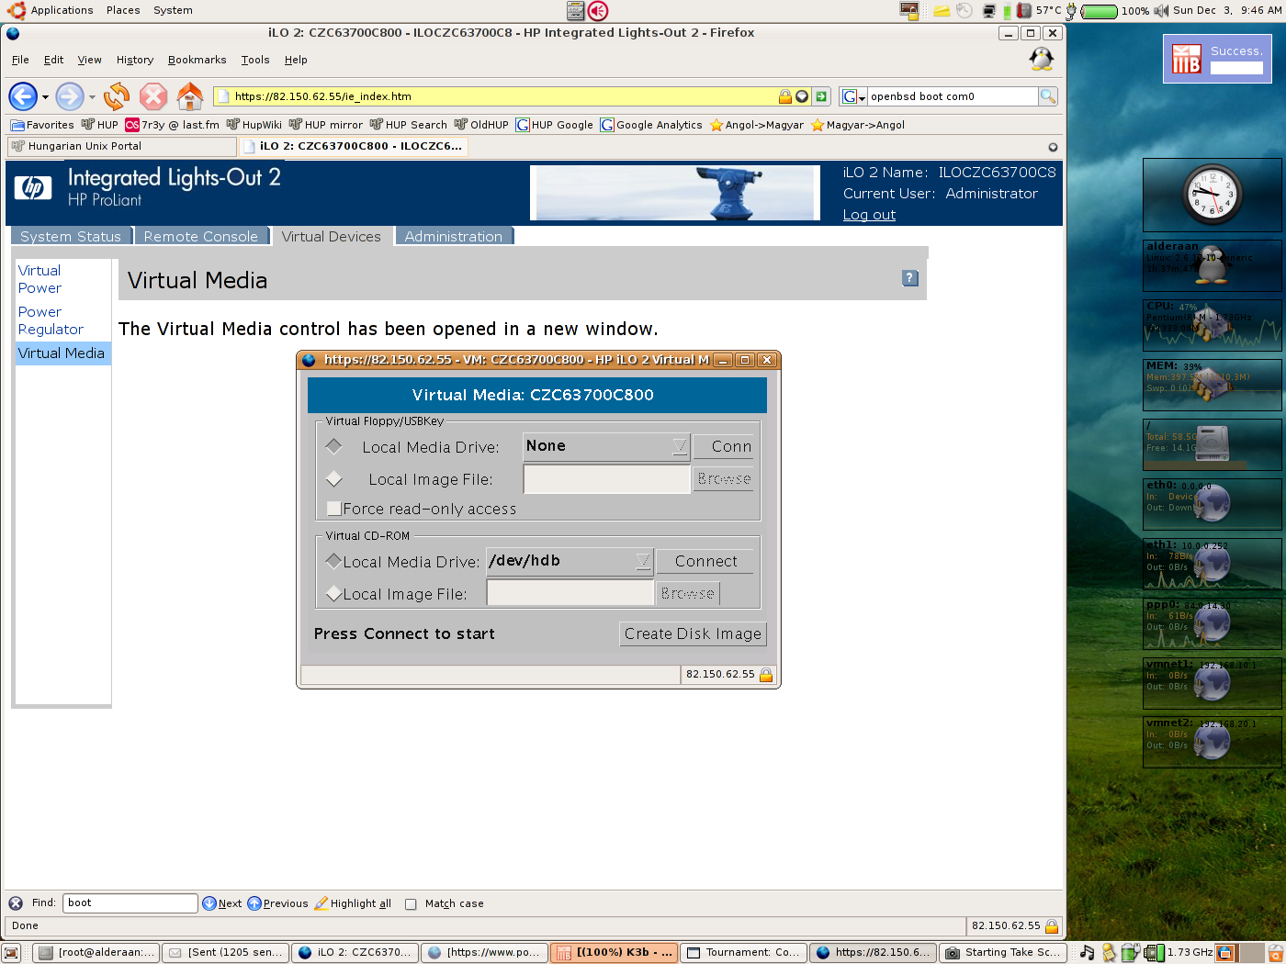
Task: Open the Tournament window in taskbar
Action: point(745,953)
